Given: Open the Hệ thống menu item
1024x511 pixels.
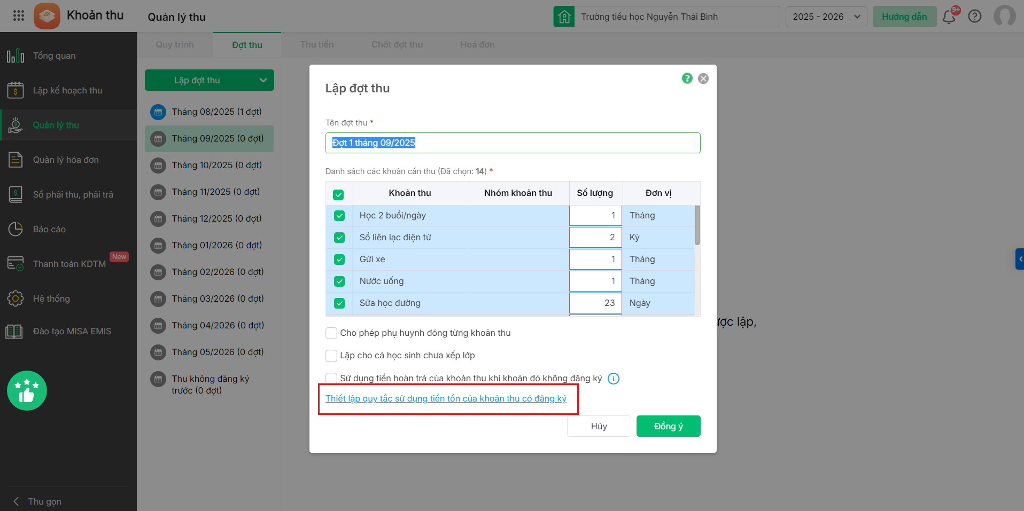Looking at the screenshot, I should click(68, 298).
